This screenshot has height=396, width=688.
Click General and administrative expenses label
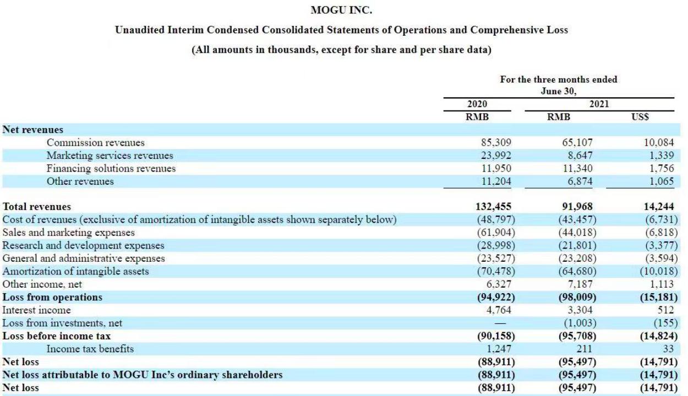(x=84, y=258)
